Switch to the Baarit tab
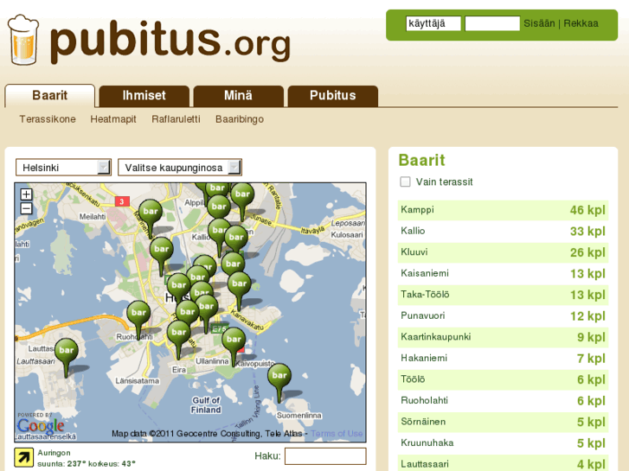The width and height of the screenshot is (629, 471). tap(49, 95)
